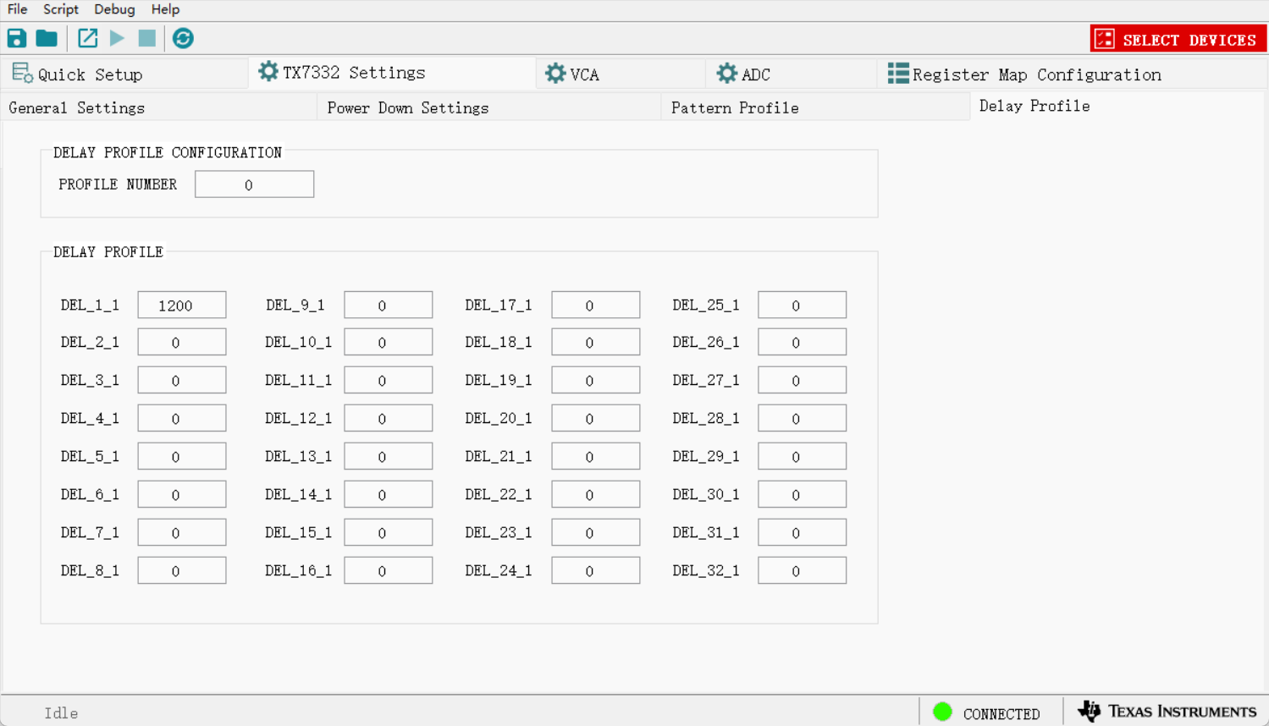Image resolution: width=1269 pixels, height=726 pixels.
Task: Click the DEL_24_1 input field
Action: 596,570
